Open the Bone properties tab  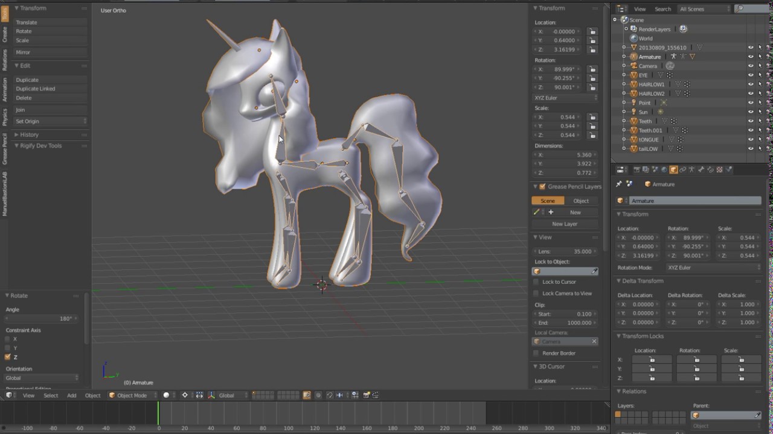[701, 170]
